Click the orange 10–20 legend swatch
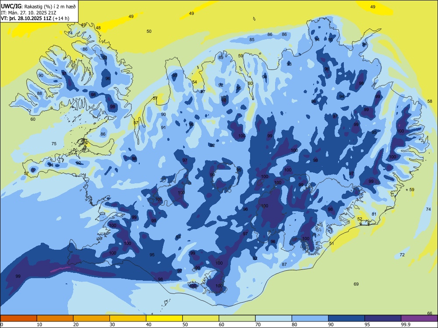Viewport: 438px width, 328px height. pyautogui.click(x=55, y=318)
